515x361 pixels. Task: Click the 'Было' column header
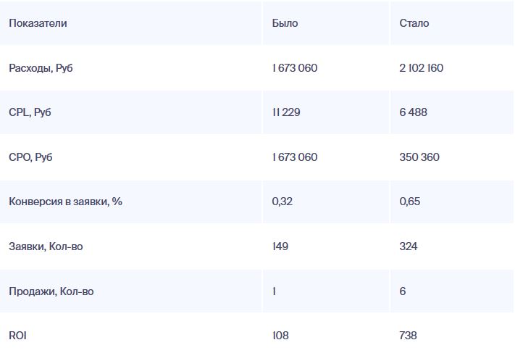285,23
